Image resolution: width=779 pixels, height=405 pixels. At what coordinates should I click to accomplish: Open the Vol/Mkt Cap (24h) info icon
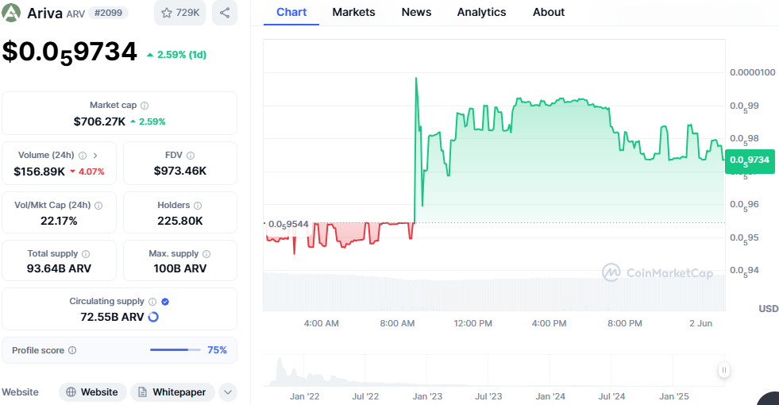pos(98,206)
